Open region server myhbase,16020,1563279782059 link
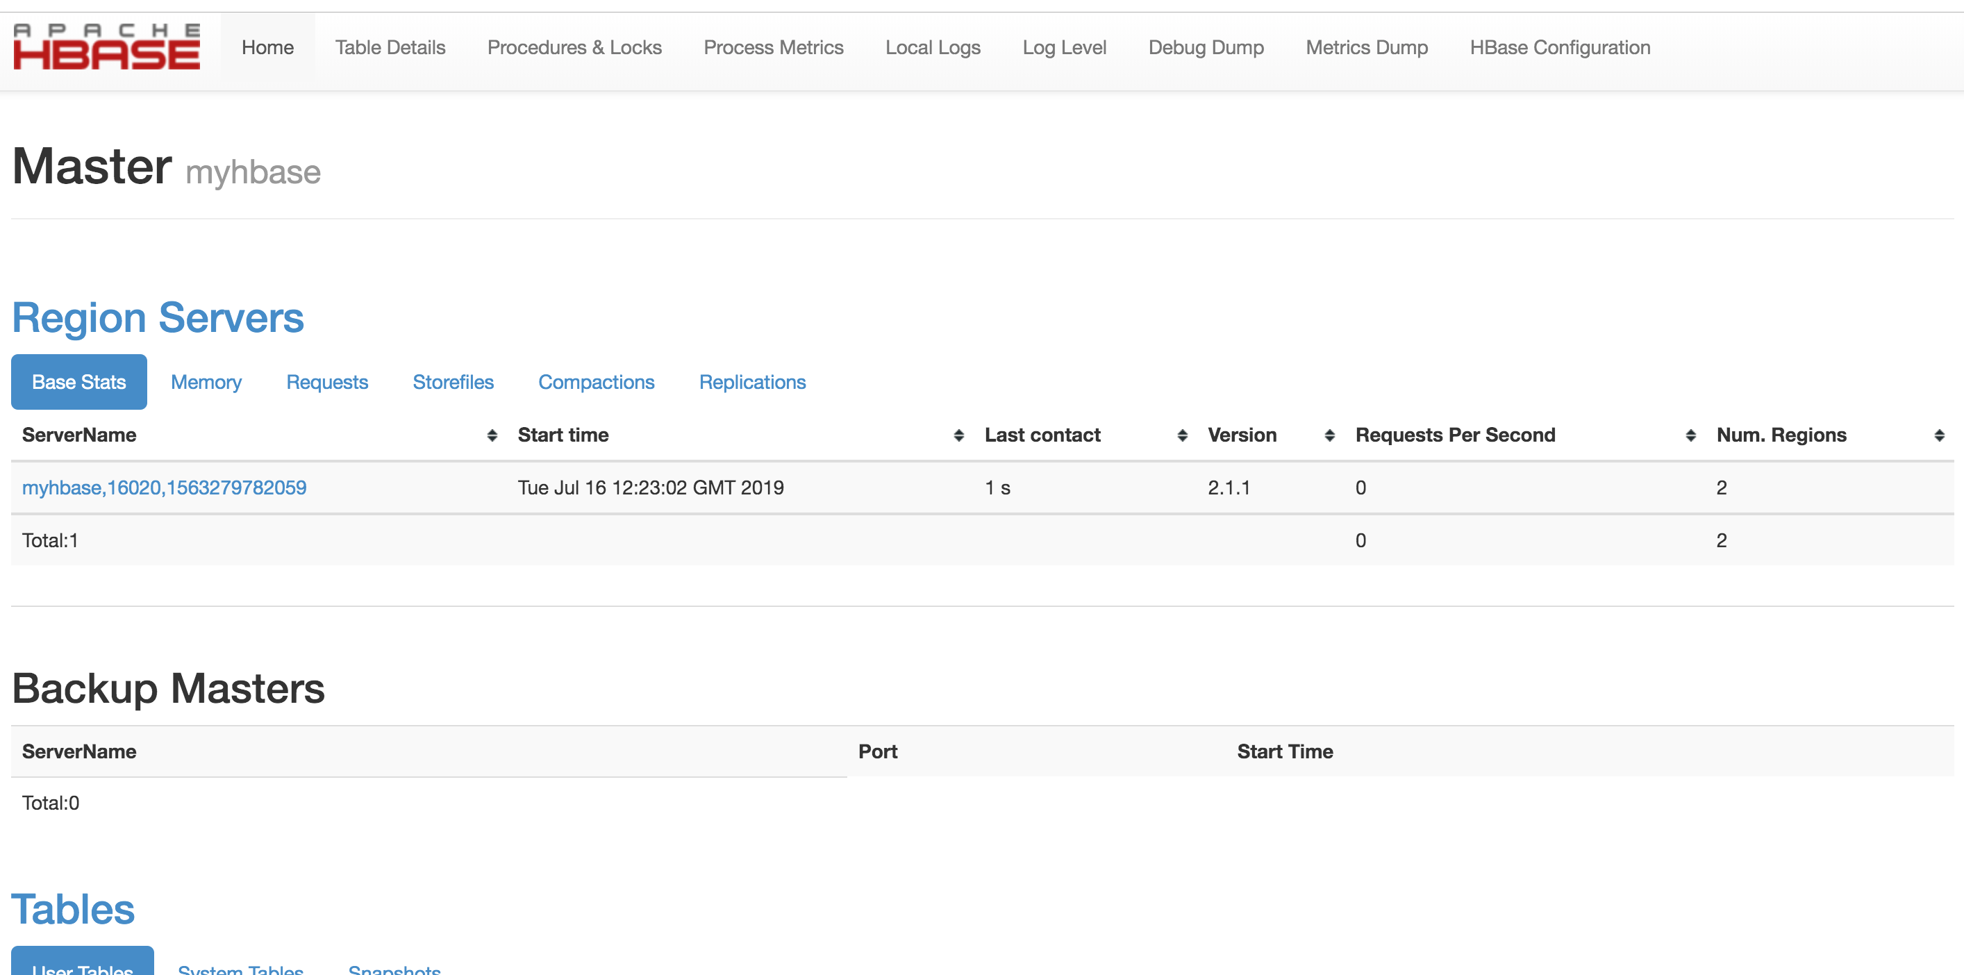 [x=164, y=488]
